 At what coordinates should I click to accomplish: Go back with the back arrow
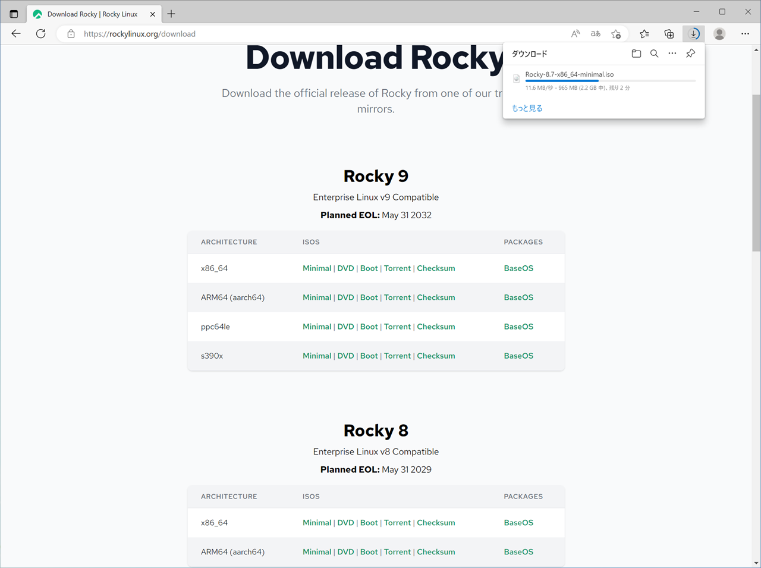16,34
